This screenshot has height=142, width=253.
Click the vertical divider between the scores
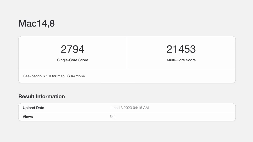127,53
